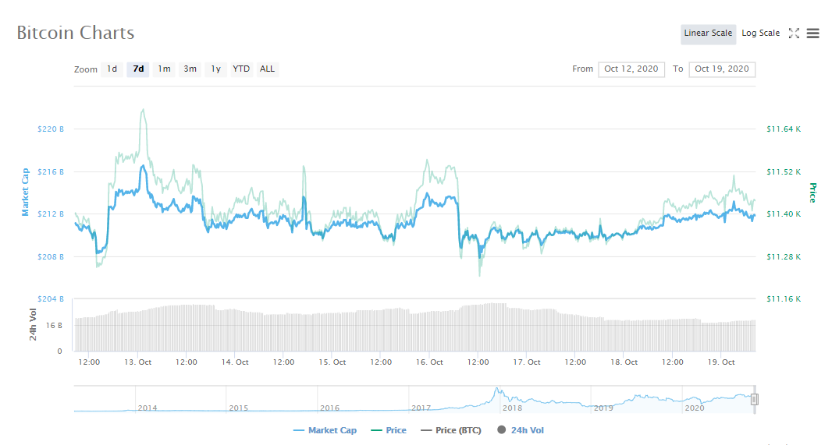Image resolution: width=839 pixels, height=445 pixels.
Task: Select the 1d zoom range
Action: 112,69
